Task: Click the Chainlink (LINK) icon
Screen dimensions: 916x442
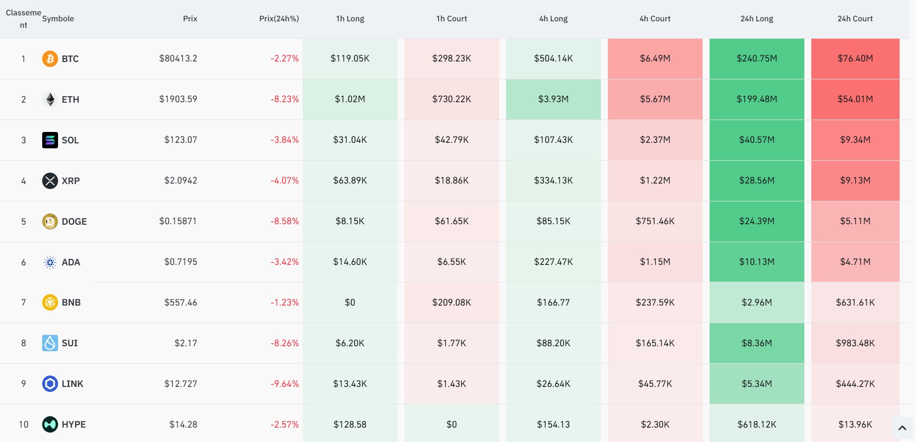Action: [50, 383]
